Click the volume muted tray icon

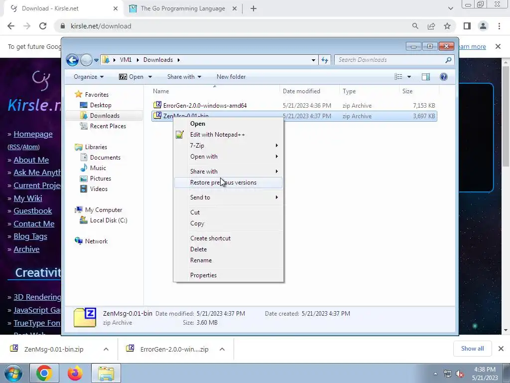coord(460,374)
